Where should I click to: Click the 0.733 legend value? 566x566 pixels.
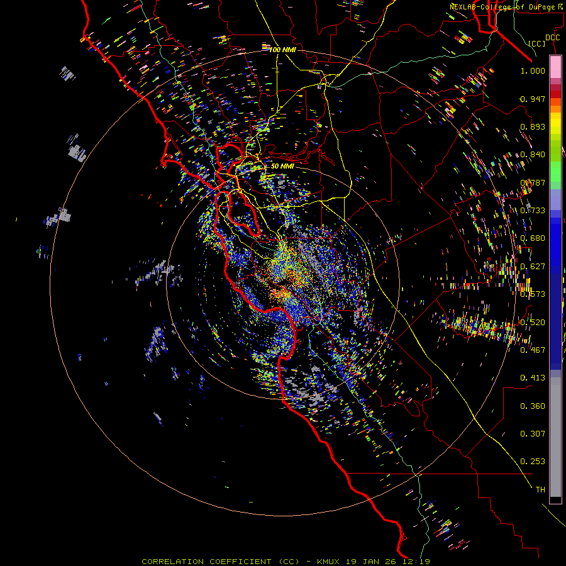tap(533, 211)
